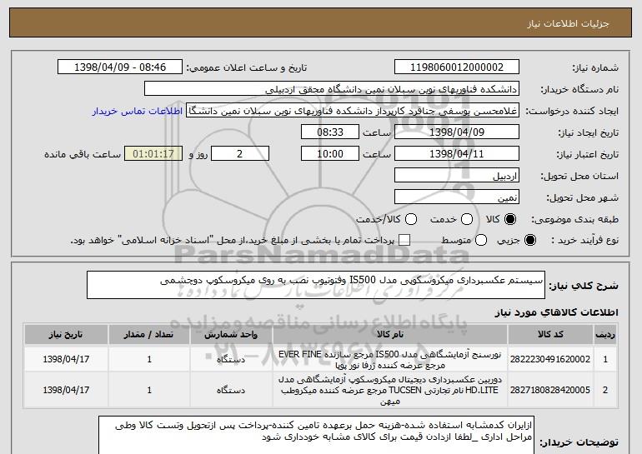The image size is (642, 454).
Task: Click the need date 1398/04/17 in row 1
Action: coord(66,359)
